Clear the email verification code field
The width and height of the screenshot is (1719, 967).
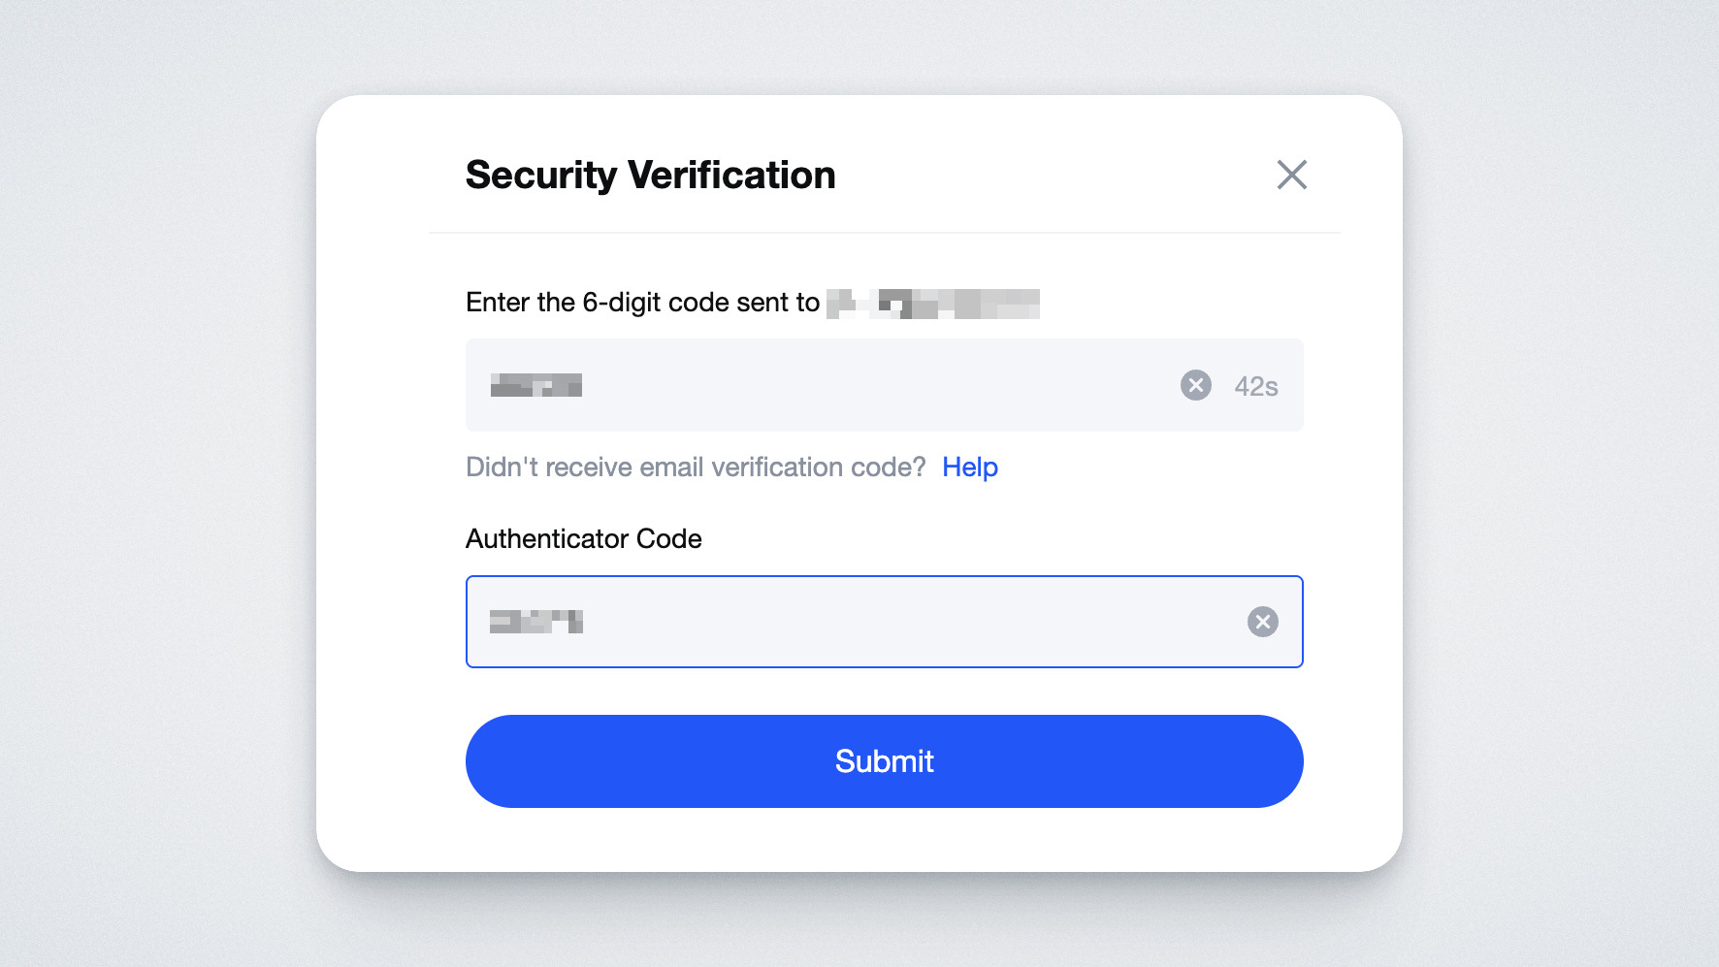point(1195,385)
